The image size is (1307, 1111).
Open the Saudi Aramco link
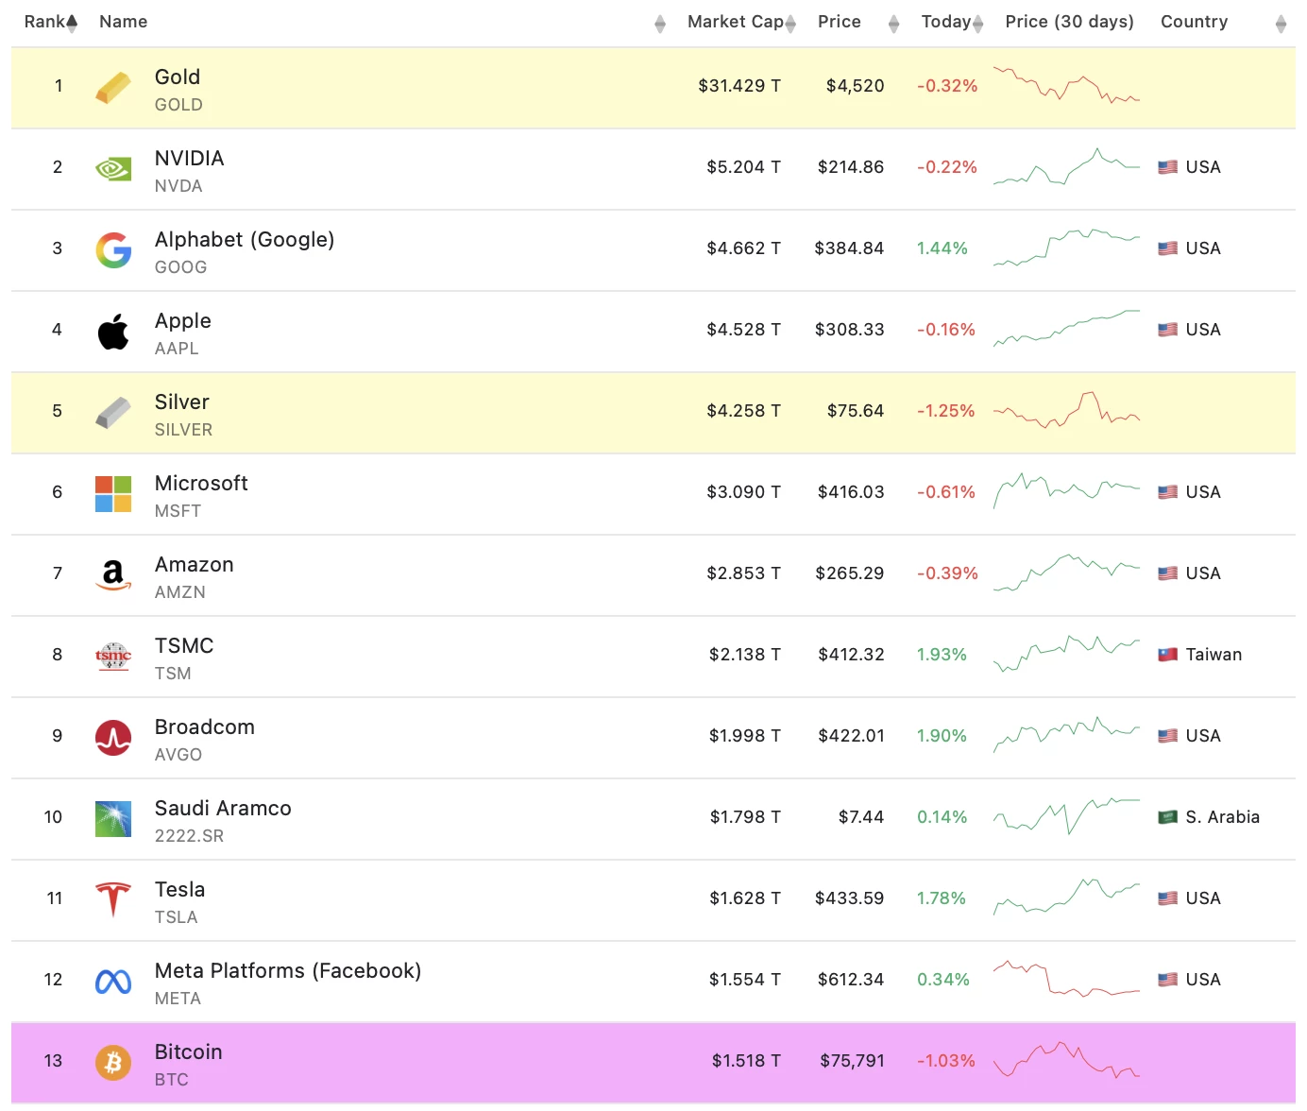point(223,809)
